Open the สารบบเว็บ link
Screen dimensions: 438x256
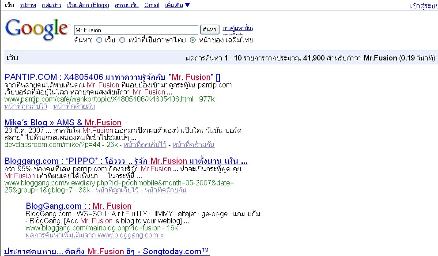[127, 5]
